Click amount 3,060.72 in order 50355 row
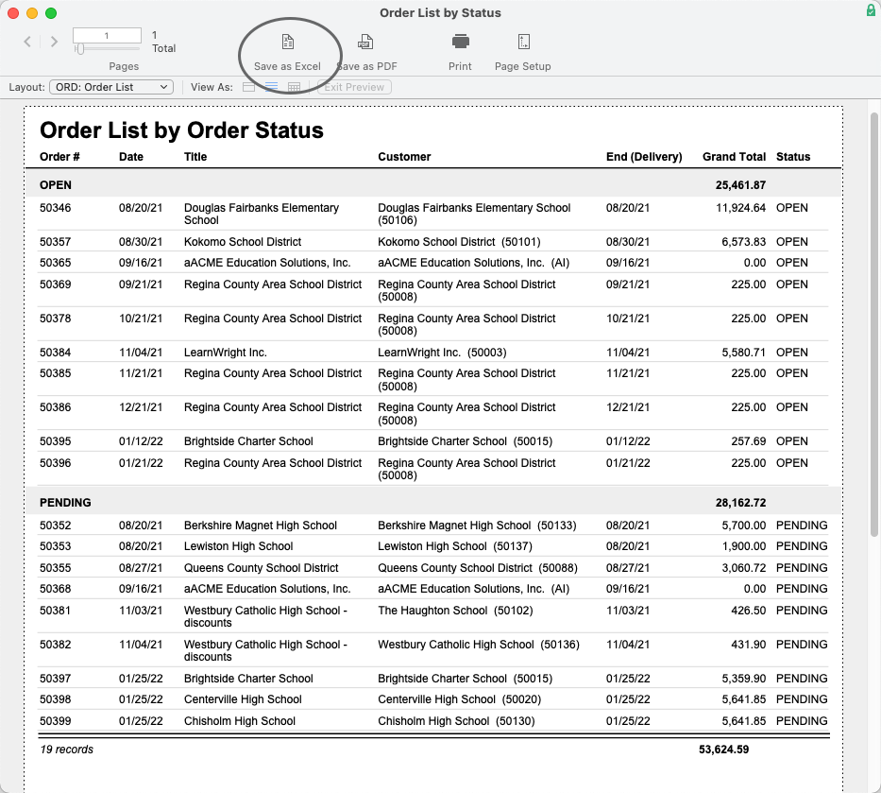This screenshot has width=881, height=793. (744, 568)
